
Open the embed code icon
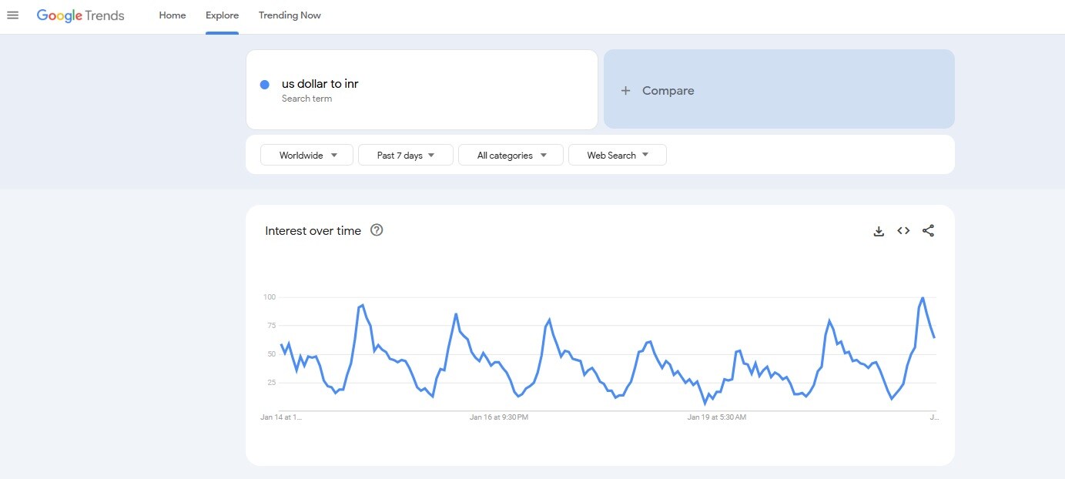903,230
